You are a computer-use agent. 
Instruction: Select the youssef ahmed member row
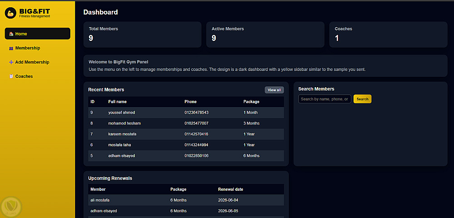click(x=186, y=113)
